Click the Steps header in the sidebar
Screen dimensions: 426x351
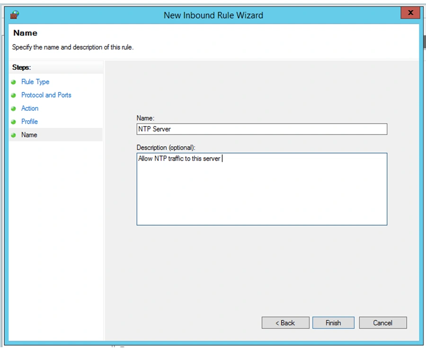click(x=21, y=68)
